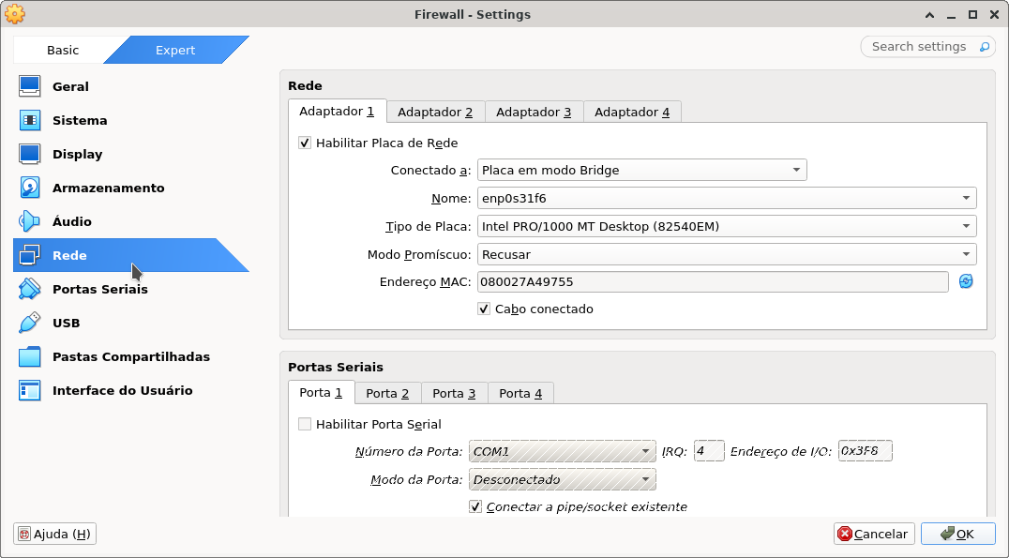1009x558 pixels.
Task: Switch to the Basic mode tab
Action: (x=63, y=51)
